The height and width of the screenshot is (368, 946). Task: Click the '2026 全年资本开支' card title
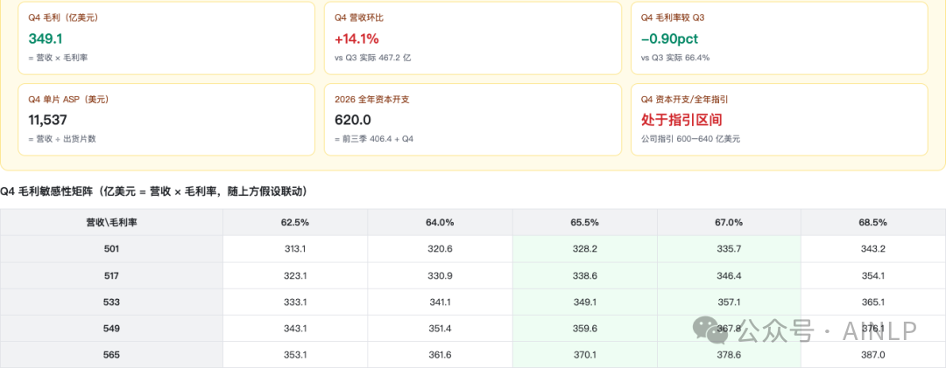pos(372,100)
